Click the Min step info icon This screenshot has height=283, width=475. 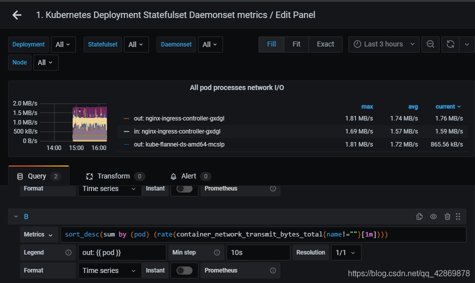point(217,252)
